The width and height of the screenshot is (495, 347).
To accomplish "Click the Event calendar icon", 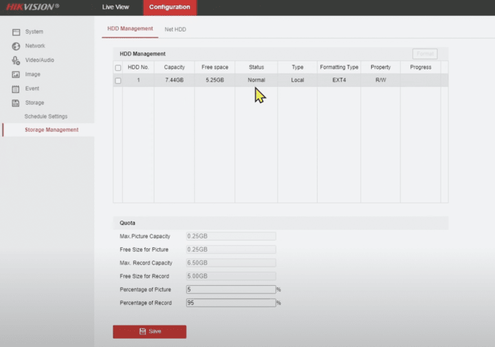I will point(16,89).
